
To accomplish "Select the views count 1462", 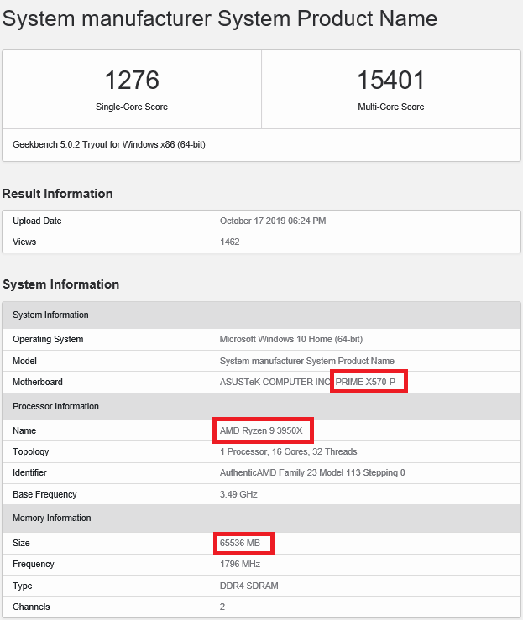I will 230,242.
